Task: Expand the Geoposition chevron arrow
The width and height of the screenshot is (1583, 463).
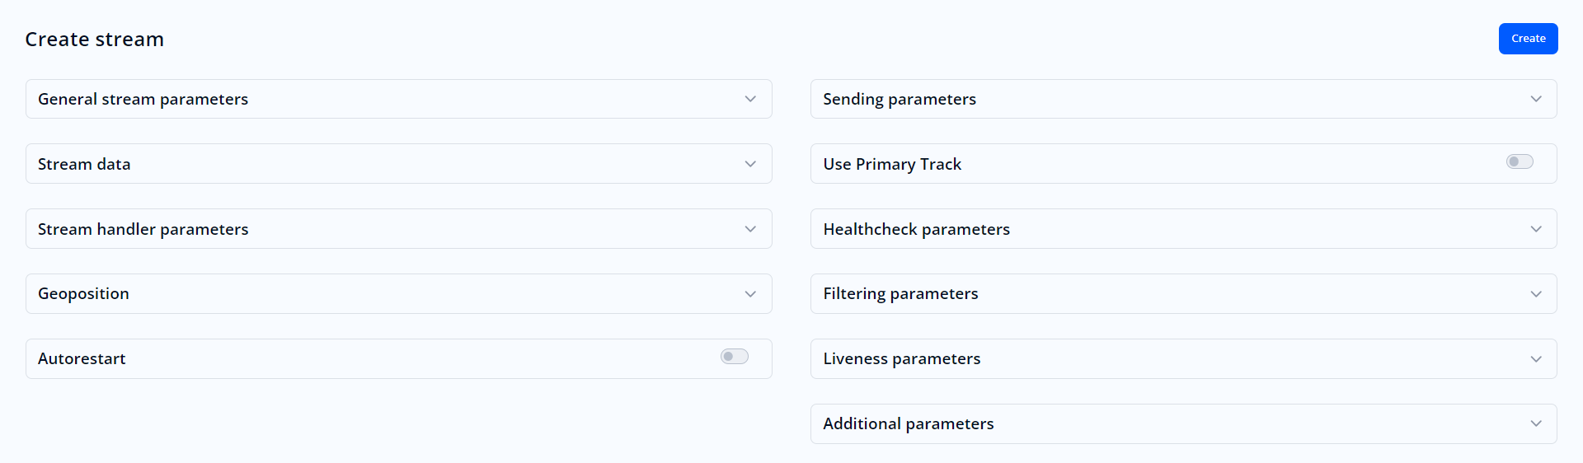Action: point(750,294)
